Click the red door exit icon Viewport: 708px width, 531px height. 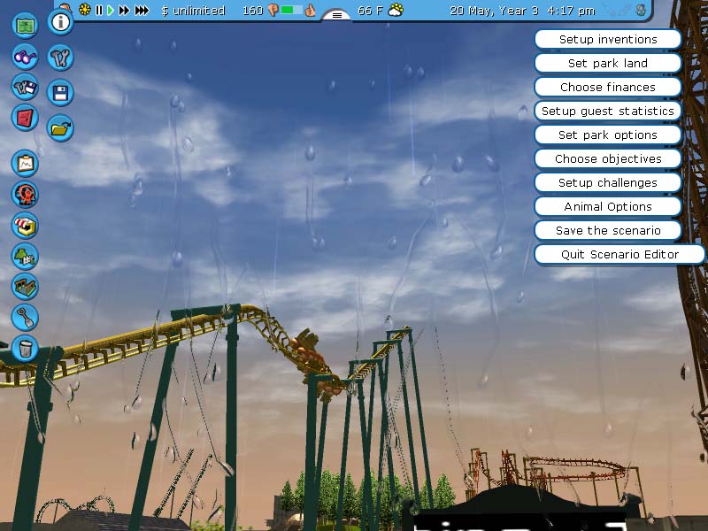point(25,118)
